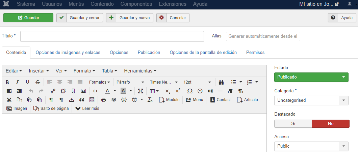The image size is (358, 152).
Task: Click the green Guardar button
Action: (28, 18)
